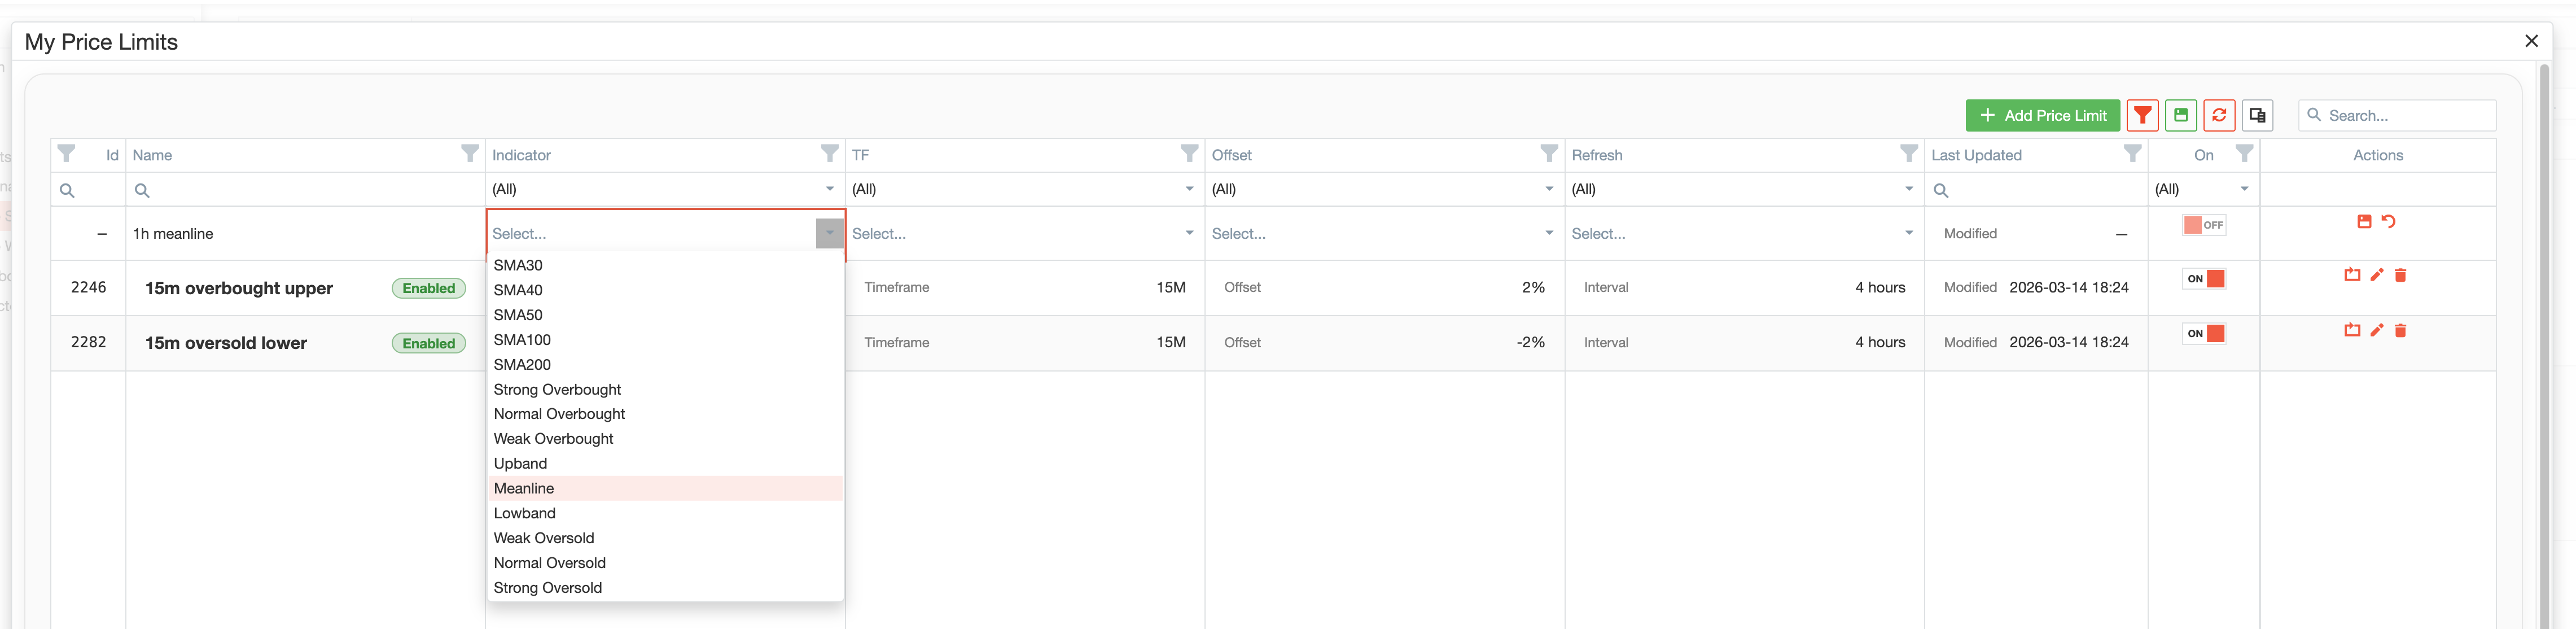
Task: Select Meanline from the indicator list
Action: click(524, 488)
